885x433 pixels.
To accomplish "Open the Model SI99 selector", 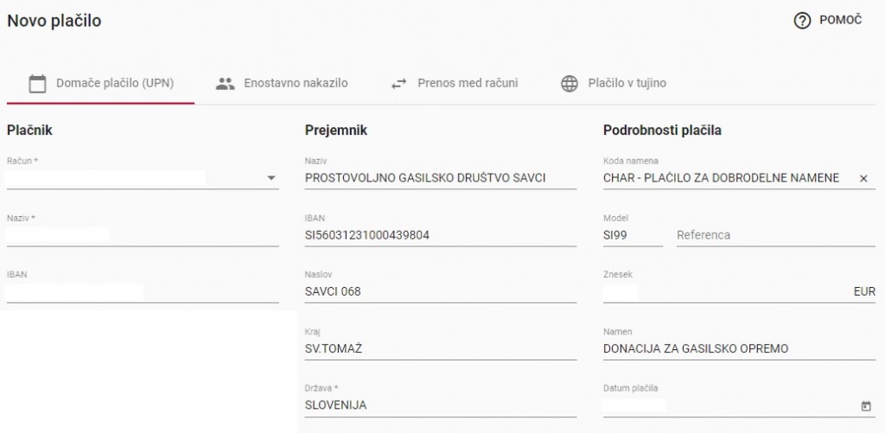I will (x=632, y=235).
